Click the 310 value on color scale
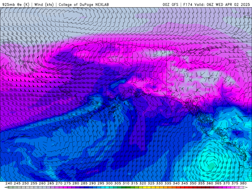Image resolution: width=252 pixels, height=189 pixels. coord(126,183)
